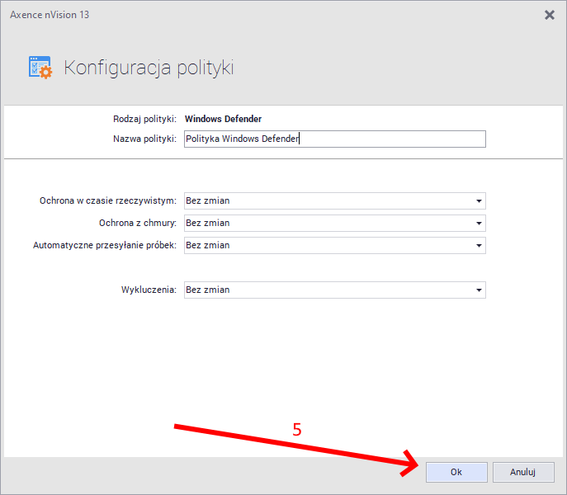Image resolution: width=567 pixels, height=495 pixels.
Task: Click the Konfiguracja polityki heading
Action: (x=149, y=68)
